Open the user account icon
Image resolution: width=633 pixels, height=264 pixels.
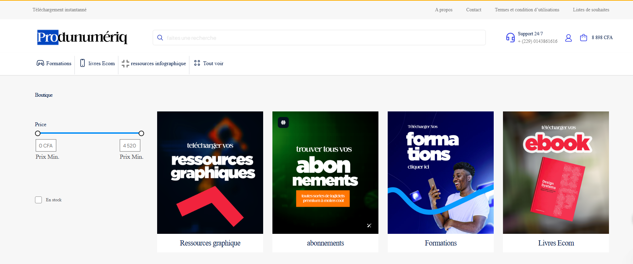point(568,38)
